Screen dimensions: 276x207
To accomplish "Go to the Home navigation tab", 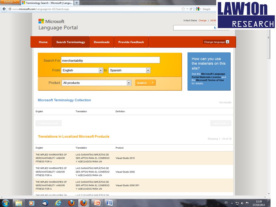I will point(43,42).
